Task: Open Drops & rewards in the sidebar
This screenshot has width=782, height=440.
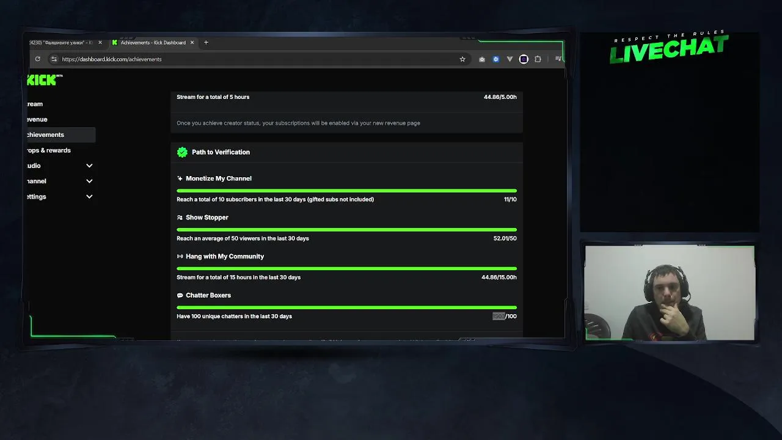Action: pos(48,150)
